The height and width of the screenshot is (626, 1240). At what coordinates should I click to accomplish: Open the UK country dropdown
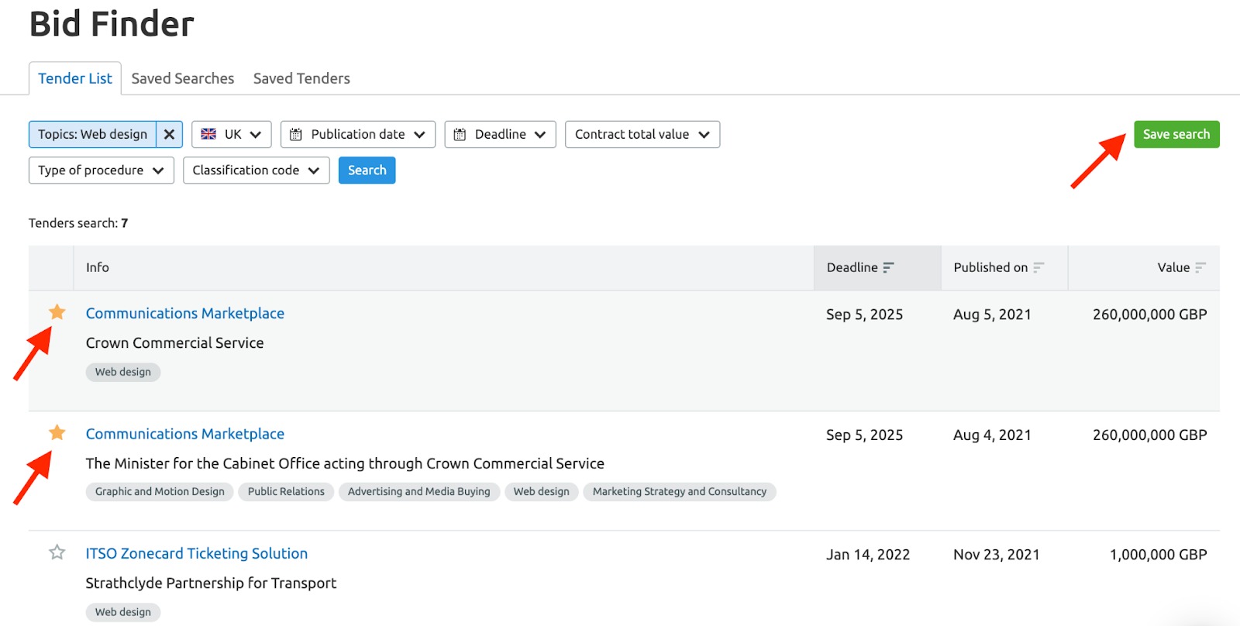232,134
